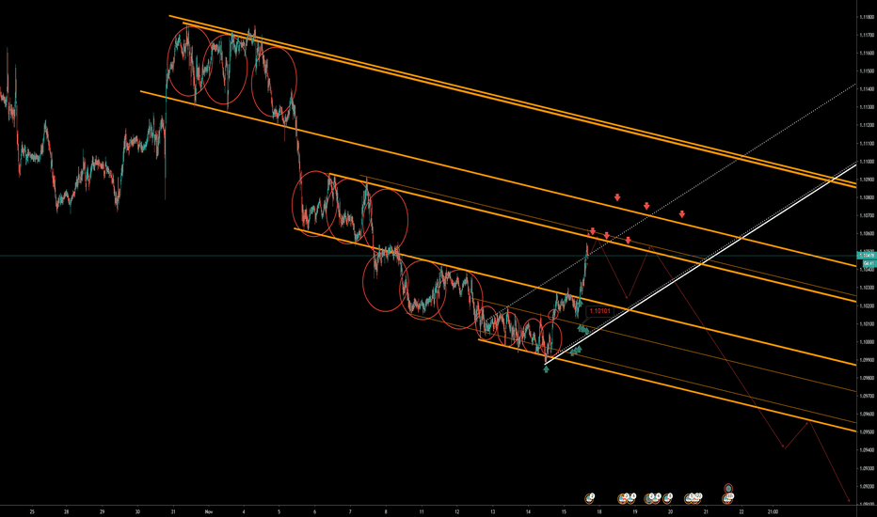Select the lowest green up arrow marker
This screenshot has height=517, width=877.
pos(547,368)
